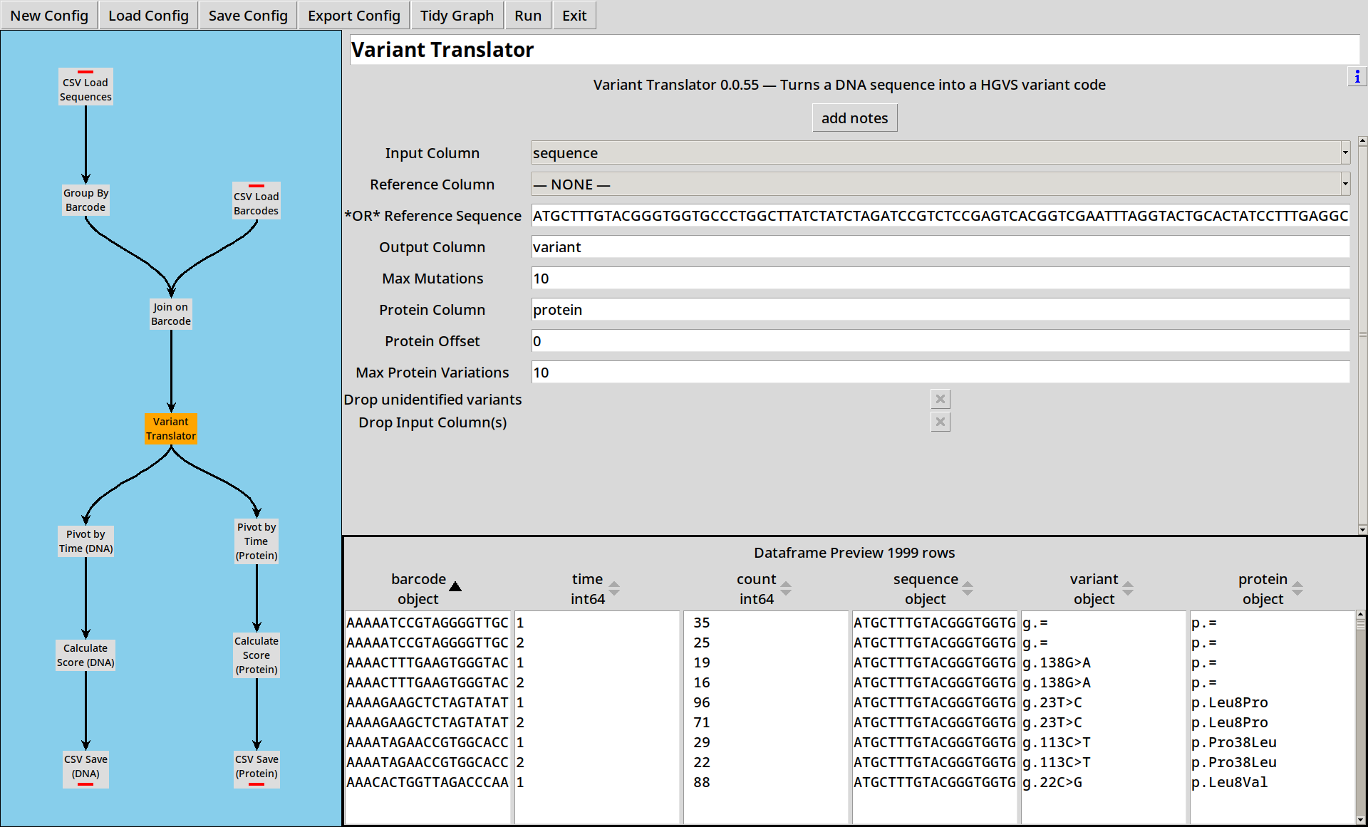The height and width of the screenshot is (827, 1368).
Task: Click the Exit button
Action: click(574, 16)
